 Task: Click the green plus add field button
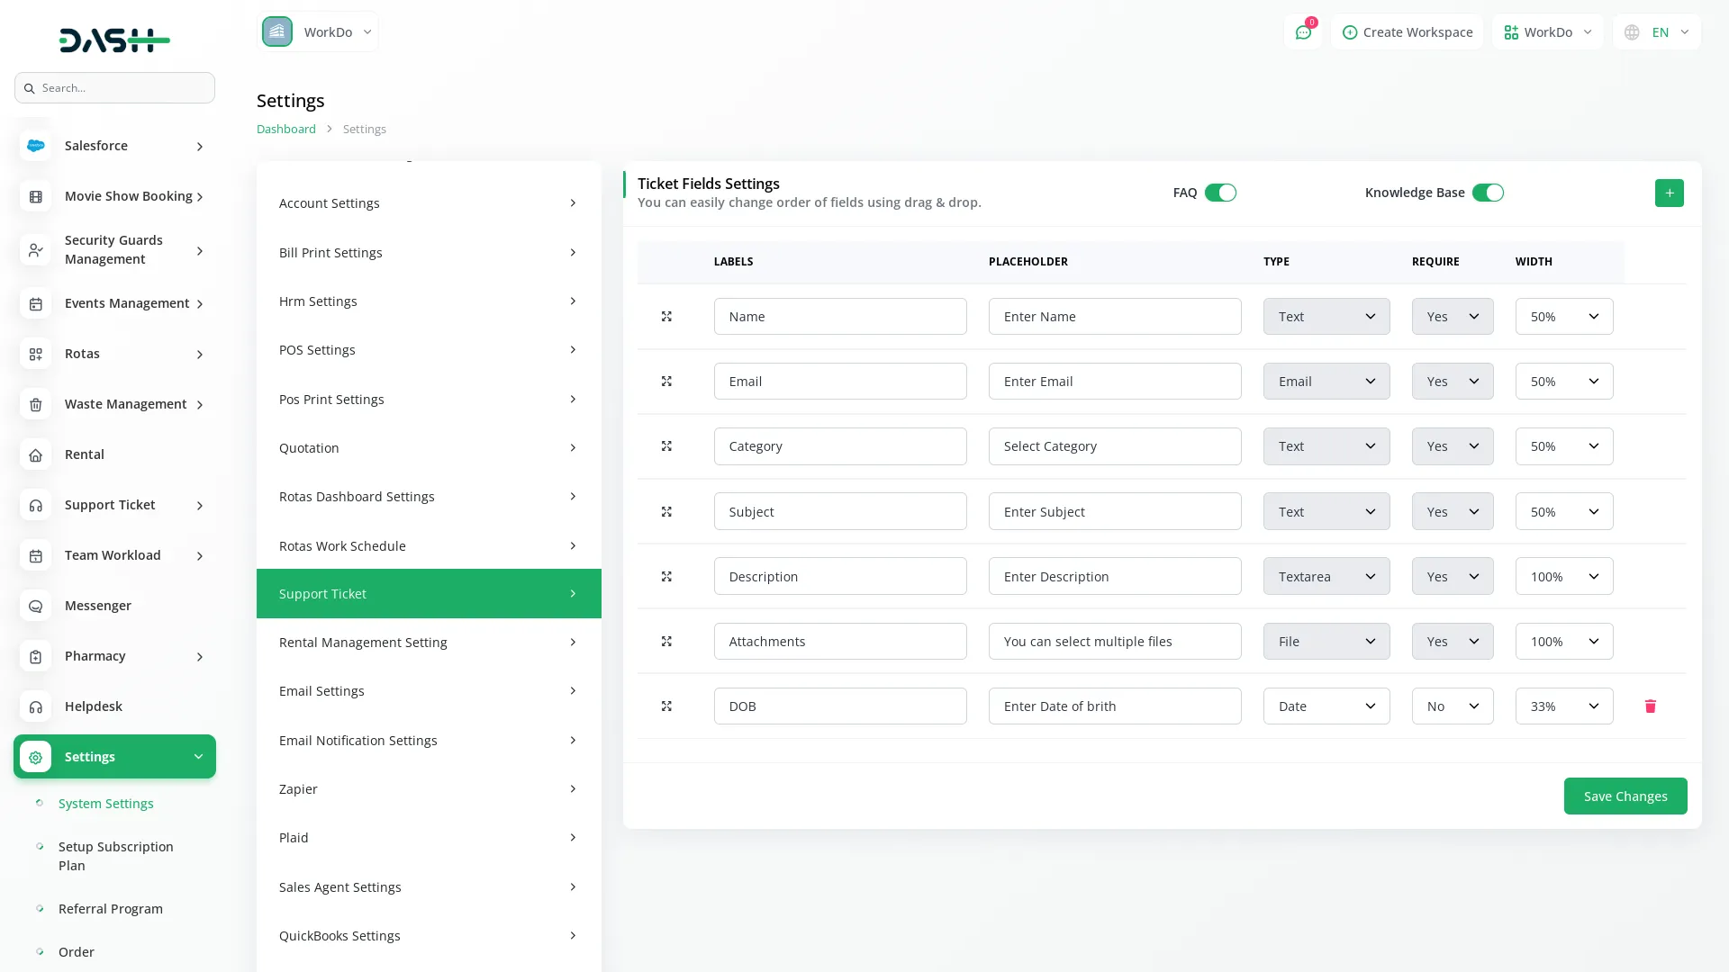click(1669, 193)
